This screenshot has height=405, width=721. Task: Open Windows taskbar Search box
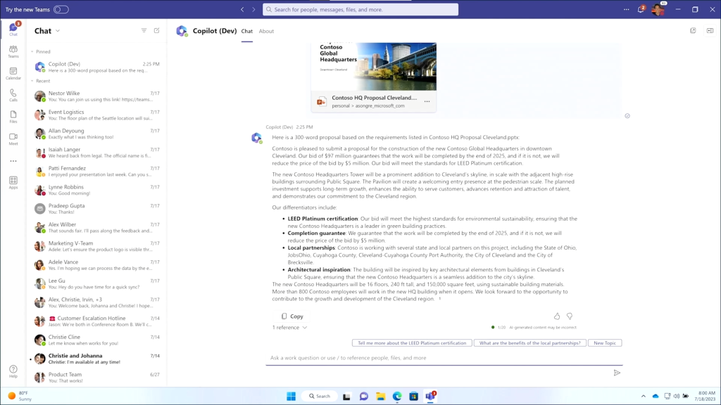(320, 396)
